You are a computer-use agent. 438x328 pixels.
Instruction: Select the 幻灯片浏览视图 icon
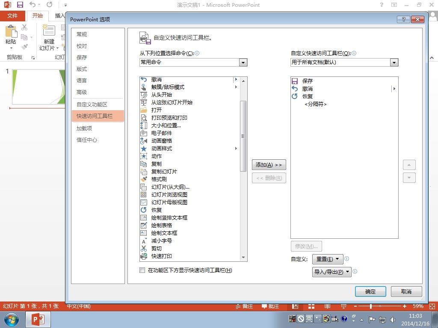pos(144,194)
